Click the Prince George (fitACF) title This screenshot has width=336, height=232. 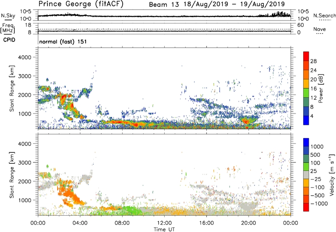pos(81,4)
